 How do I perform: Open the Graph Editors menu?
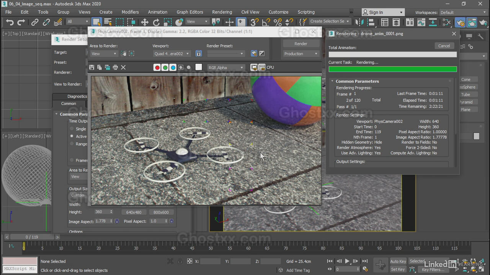coord(190,12)
